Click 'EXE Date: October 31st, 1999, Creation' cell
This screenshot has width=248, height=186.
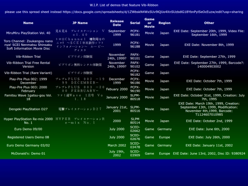(209, 97)
